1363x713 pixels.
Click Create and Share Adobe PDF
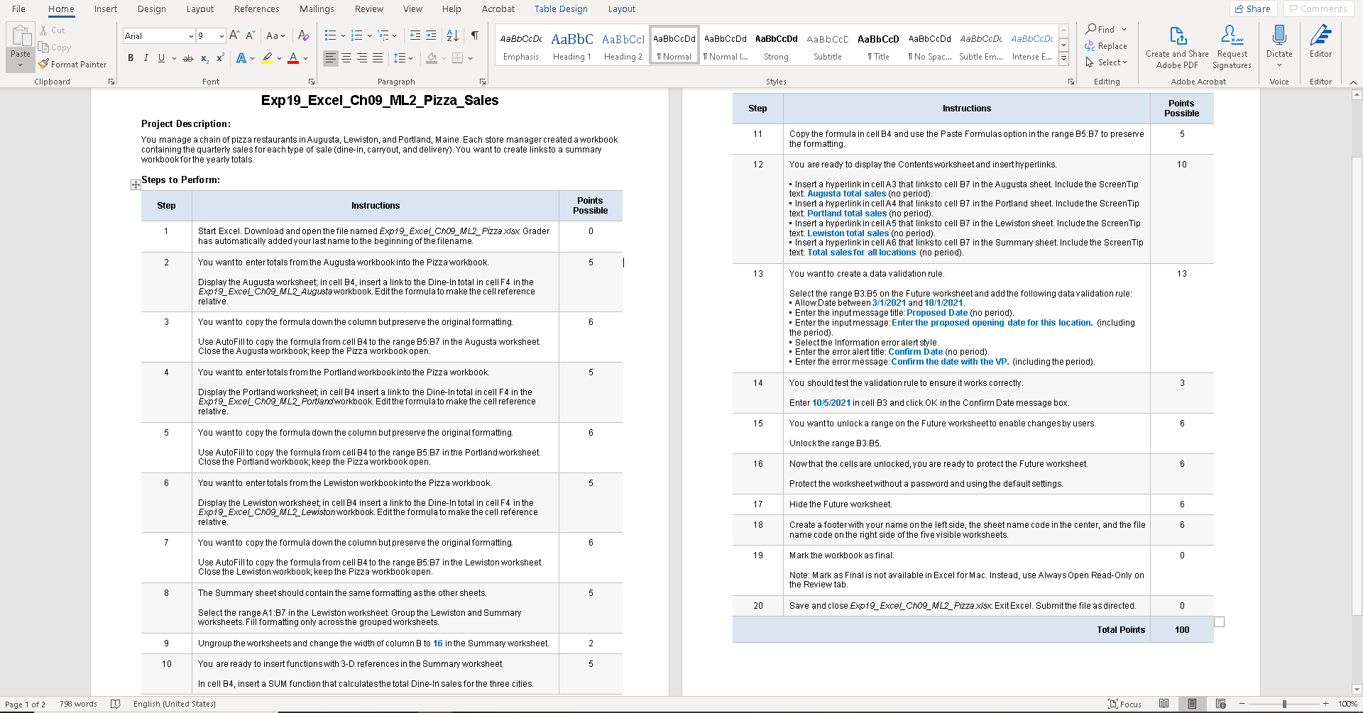click(1177, 47)
